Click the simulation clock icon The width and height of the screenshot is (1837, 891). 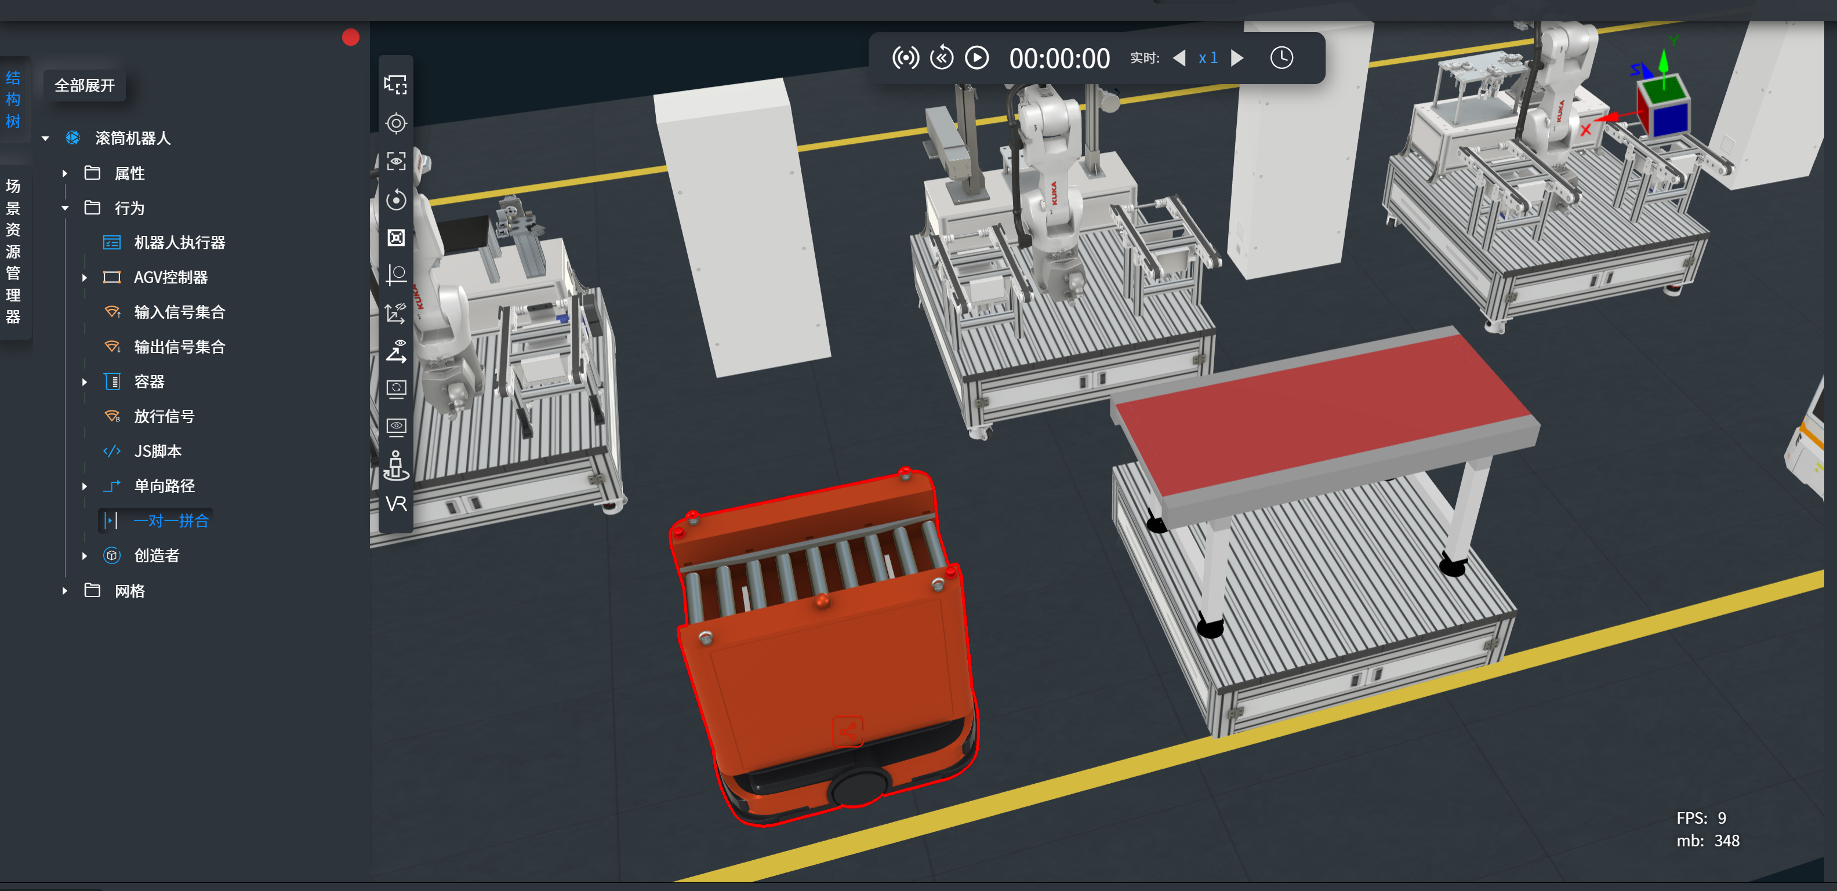click(x=1281, y=58)
